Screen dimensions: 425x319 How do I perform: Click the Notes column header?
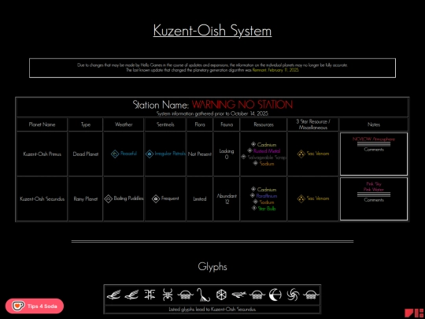tap(374, 124)
